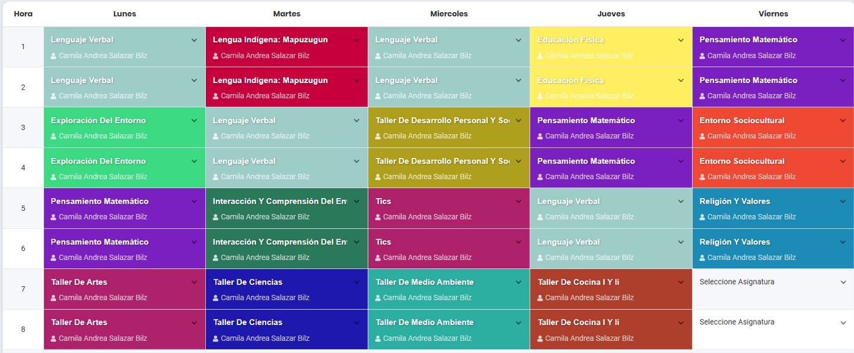Image resolution: width=854 pixels, height=353 pixels.
Task: Click person icon in Viernes Religión Y Valores hour 5
Action: (x=702, y=217)
